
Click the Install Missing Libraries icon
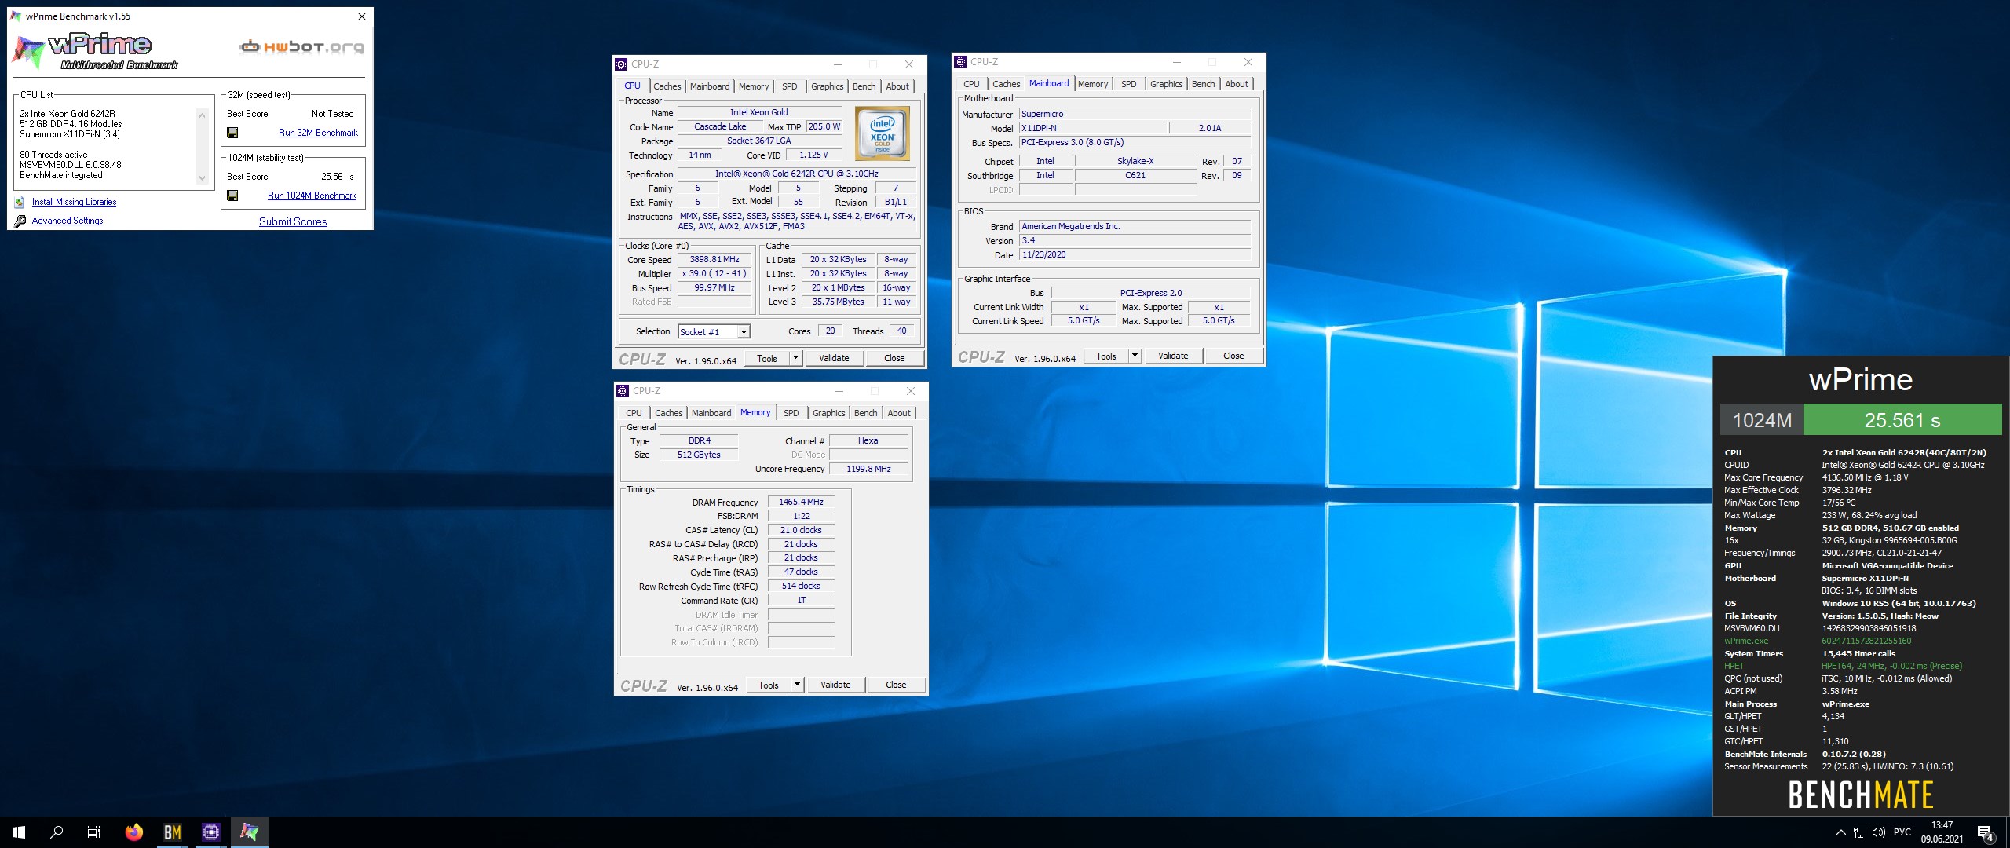coord(20,203)
